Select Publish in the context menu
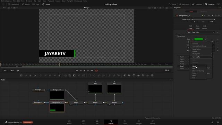This screenshot has height=125, width=222. click(195, 51)
